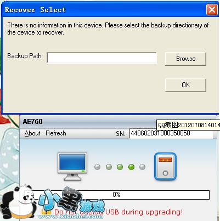Click the SN serial number field
The width and height of the screenshot is (220, 221).
171,133
